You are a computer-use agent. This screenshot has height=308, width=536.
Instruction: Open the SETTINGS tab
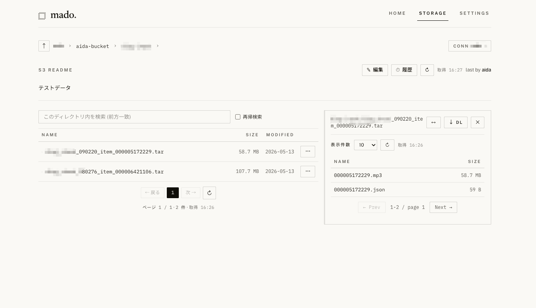click(474, 13)
